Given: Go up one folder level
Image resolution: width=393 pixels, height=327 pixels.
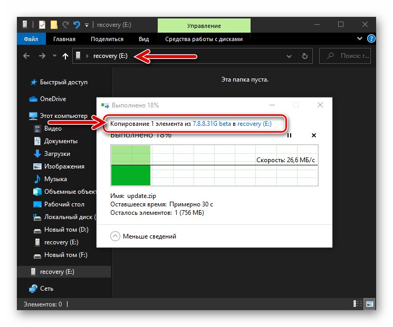Looking at the screenshot, I should click(x=65, y=56).
